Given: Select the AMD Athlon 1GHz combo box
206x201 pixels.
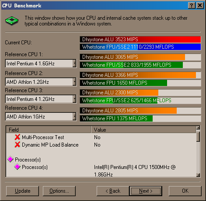Looking at the screenshot, I should coord(41,117).
